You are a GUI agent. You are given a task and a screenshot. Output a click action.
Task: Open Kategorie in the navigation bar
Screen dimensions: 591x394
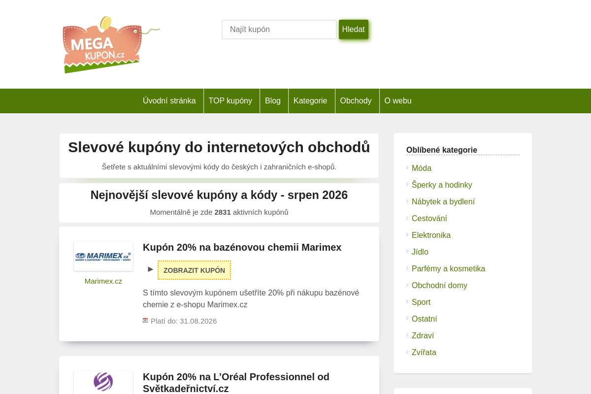coord(310,101)
